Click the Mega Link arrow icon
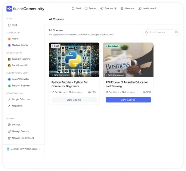The height and width of the screenshot is (171, 186). [9, 106]
